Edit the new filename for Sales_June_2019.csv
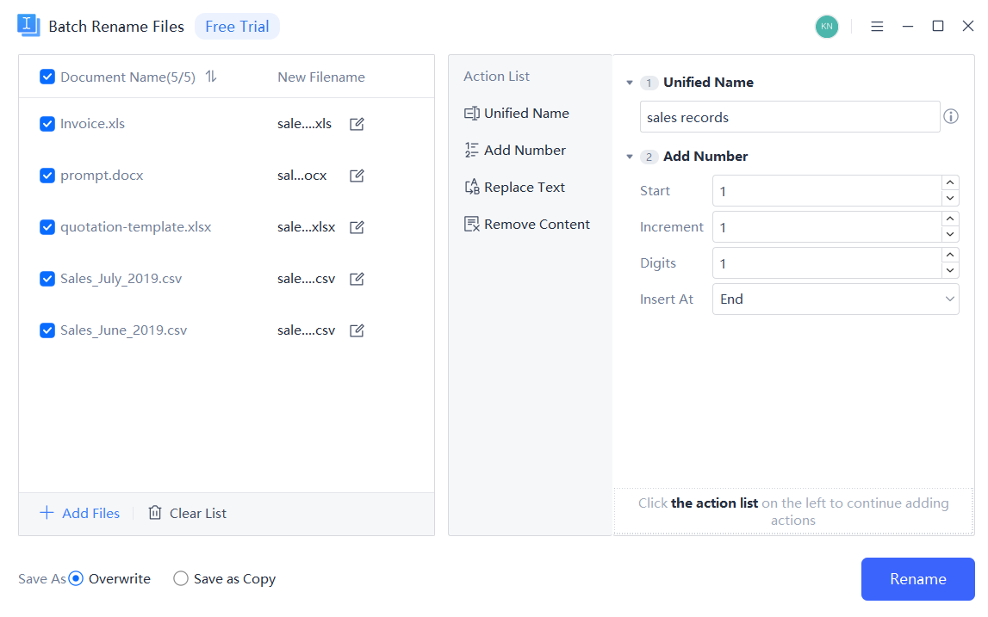The image size is (988, 617). [x=357, y=330]
